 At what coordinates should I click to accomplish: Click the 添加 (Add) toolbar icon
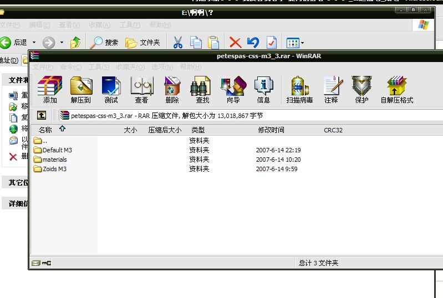pos(50,90)
